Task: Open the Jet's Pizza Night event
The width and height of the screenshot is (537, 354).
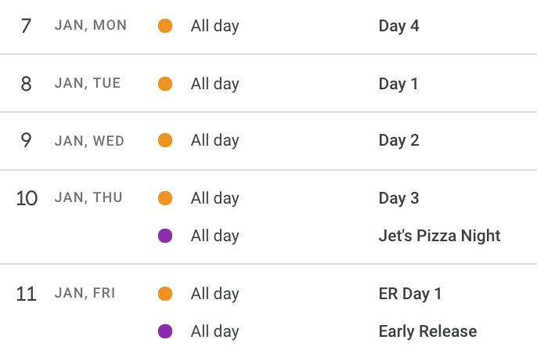Action: coord(439,236)
